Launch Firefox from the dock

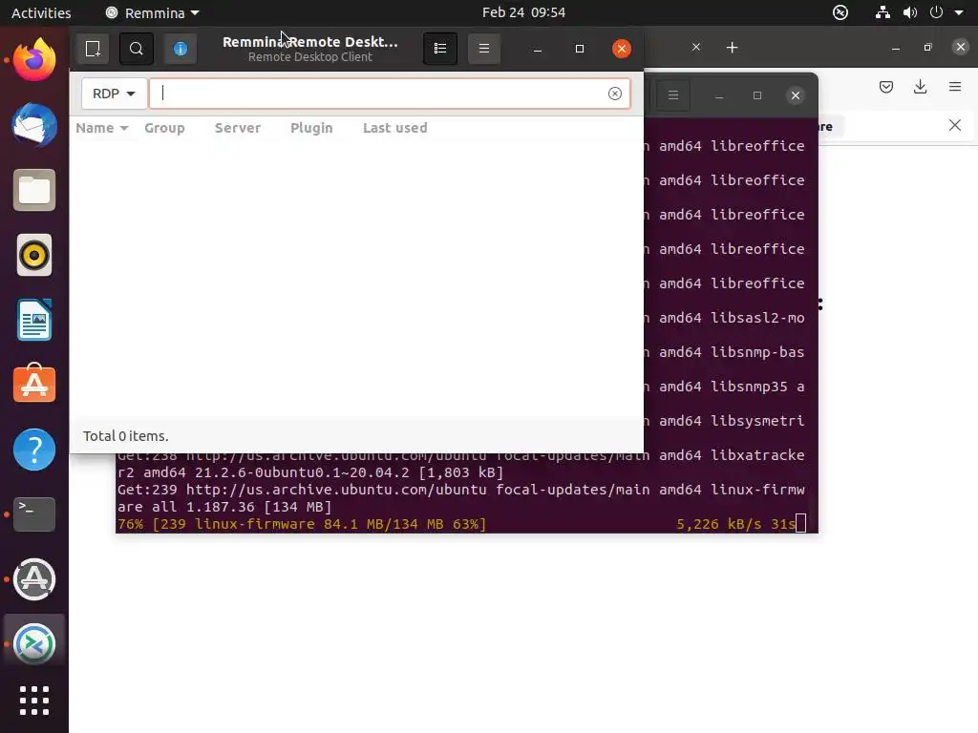point(34,60)
